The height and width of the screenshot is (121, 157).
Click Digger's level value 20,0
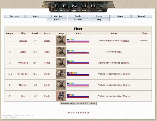pyautogui.click(x=35, y=52)
